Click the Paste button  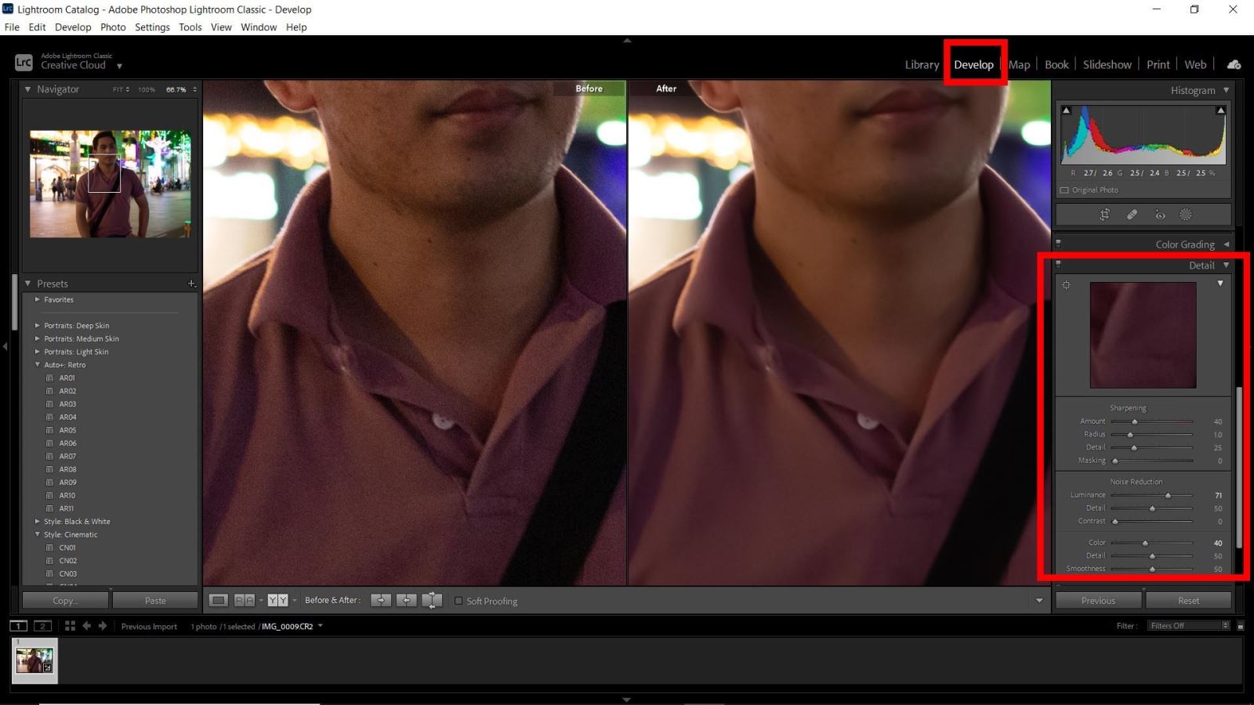(154, 600)
